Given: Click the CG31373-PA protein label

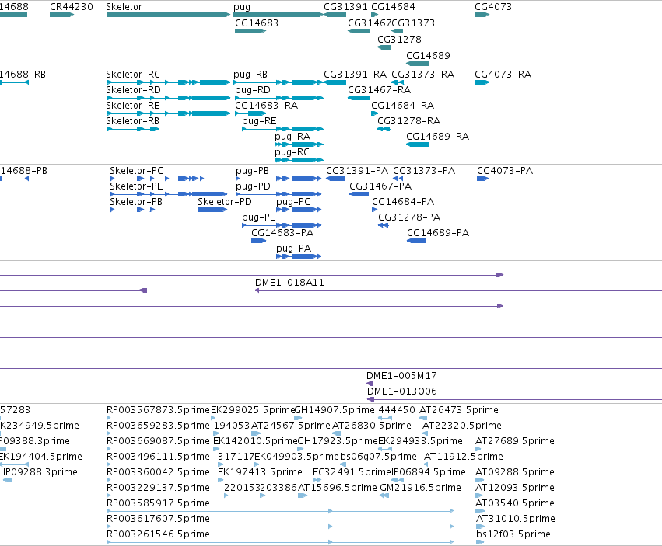Looking at the screenshot, I should click(x=424, y=171).
